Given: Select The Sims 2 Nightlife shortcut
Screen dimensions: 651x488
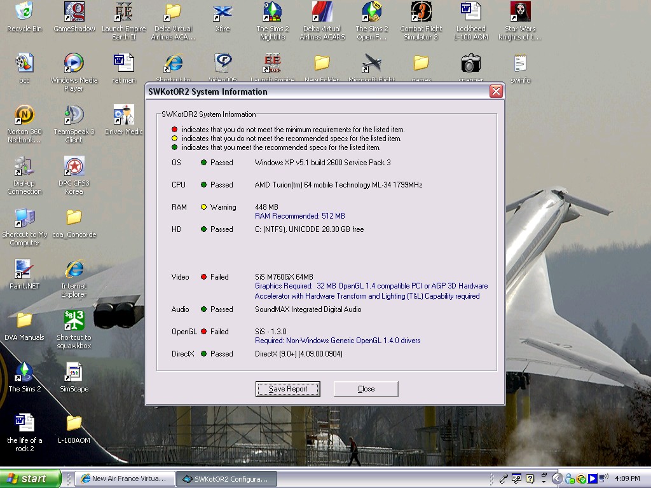Looking at the screenshot, I should click(x=272, y=21).
